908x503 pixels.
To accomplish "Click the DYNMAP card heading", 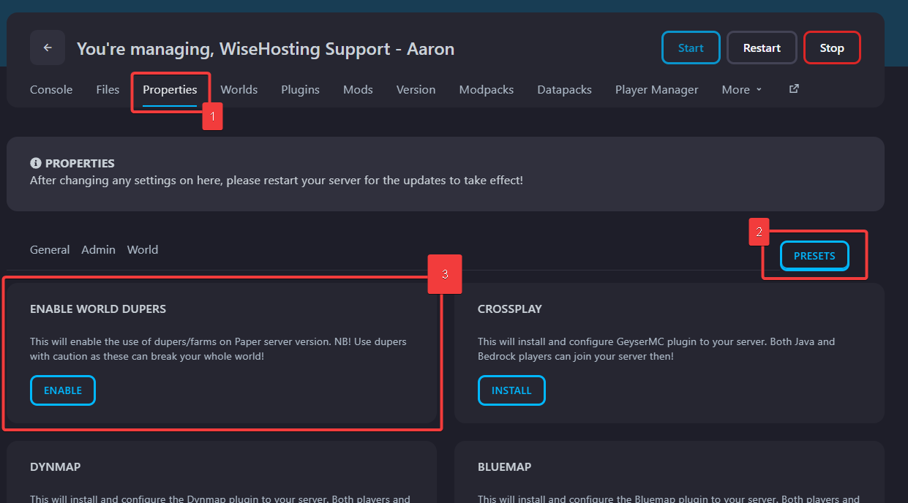I will click(x=56, y=466).
